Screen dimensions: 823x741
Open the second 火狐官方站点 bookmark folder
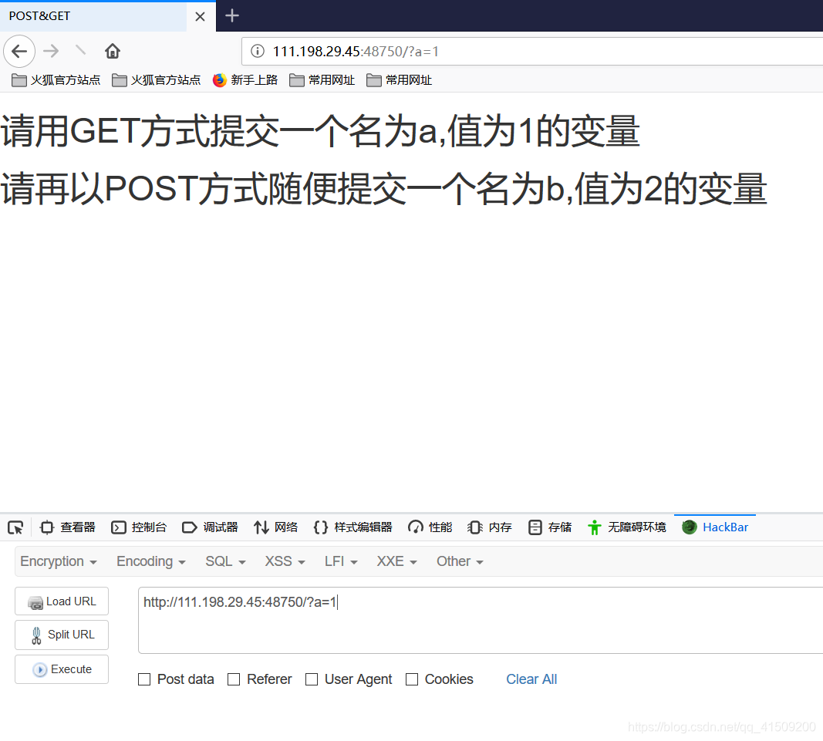pos(157,79)
